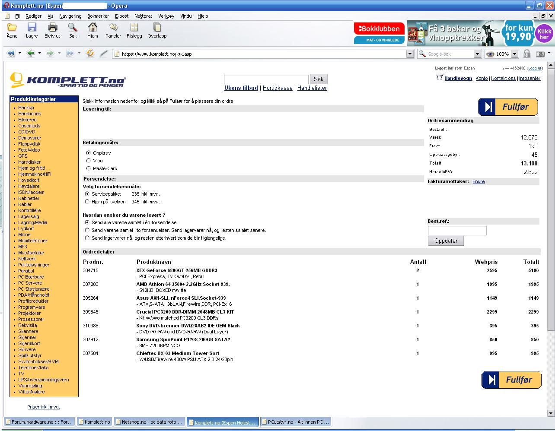The height and width of the screenshot is (431, 555).
Task: Click the Overlapp cascade windows icon
Action: 156,28
